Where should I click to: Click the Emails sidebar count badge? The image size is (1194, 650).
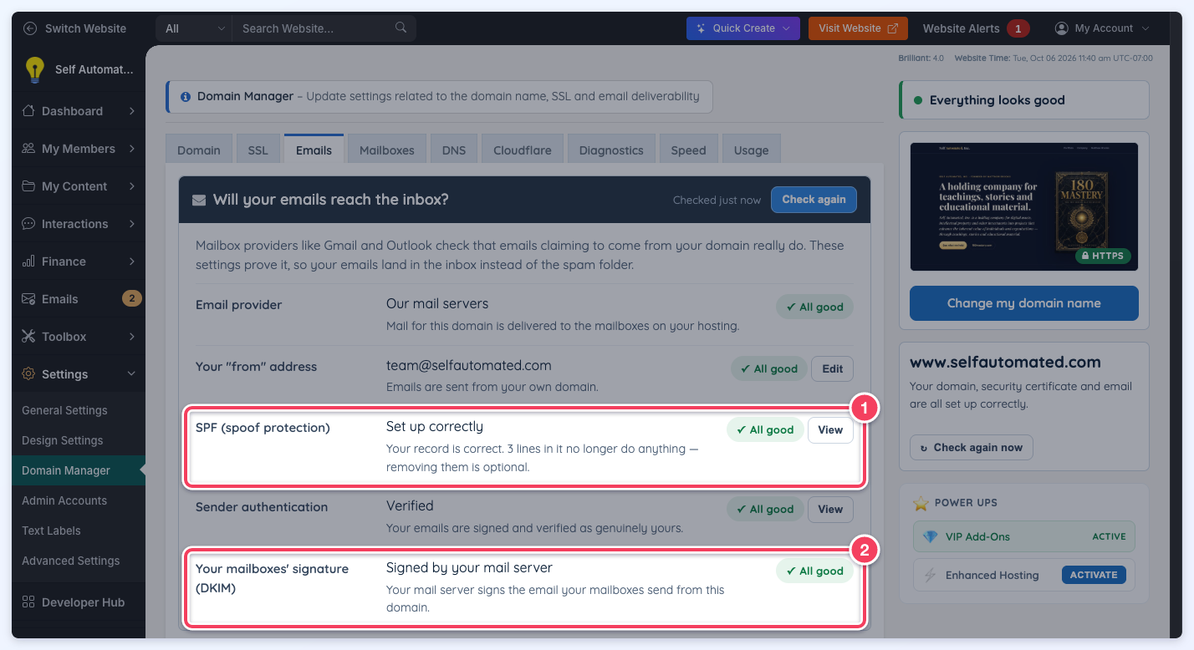coord(131,298)
